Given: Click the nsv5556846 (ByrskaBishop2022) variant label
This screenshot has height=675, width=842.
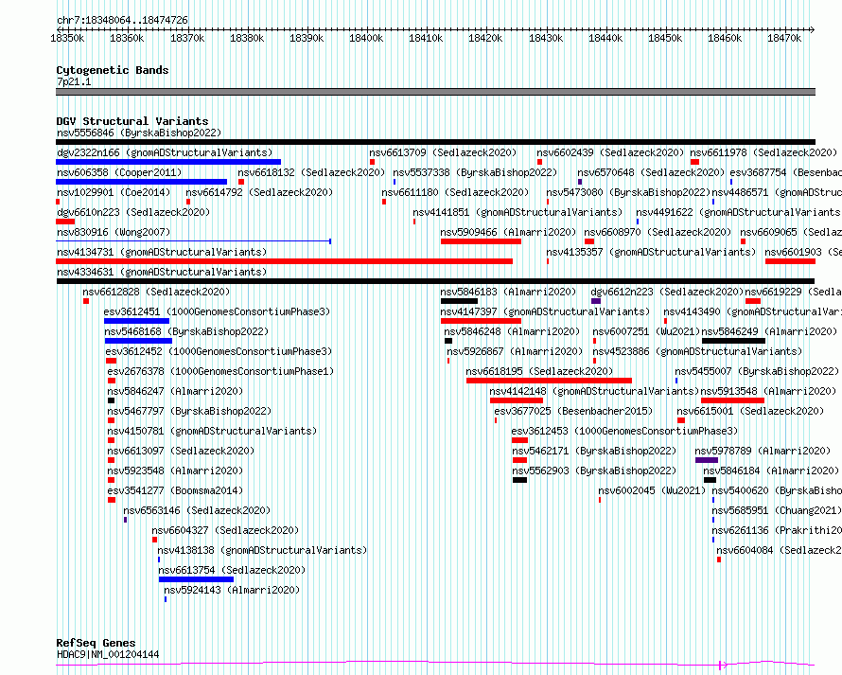Looking at the screenshot, I should click(139, 133).
